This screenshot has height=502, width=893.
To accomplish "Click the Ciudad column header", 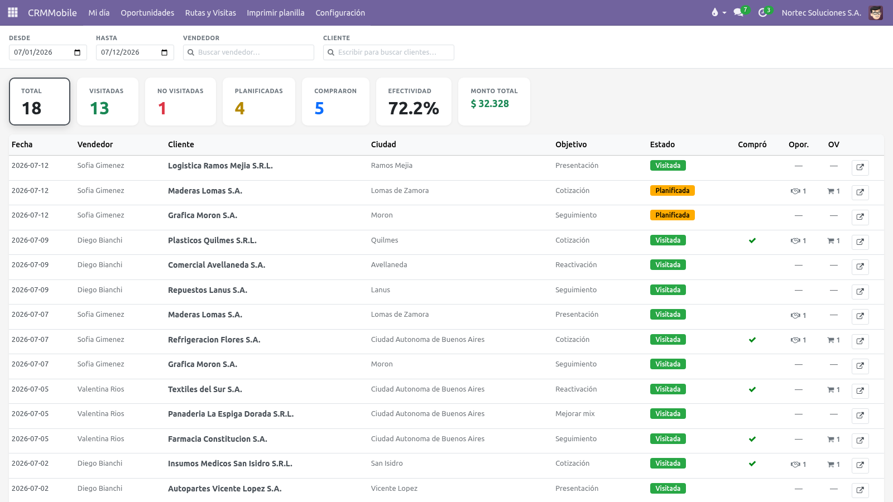I will pos(383,144).
